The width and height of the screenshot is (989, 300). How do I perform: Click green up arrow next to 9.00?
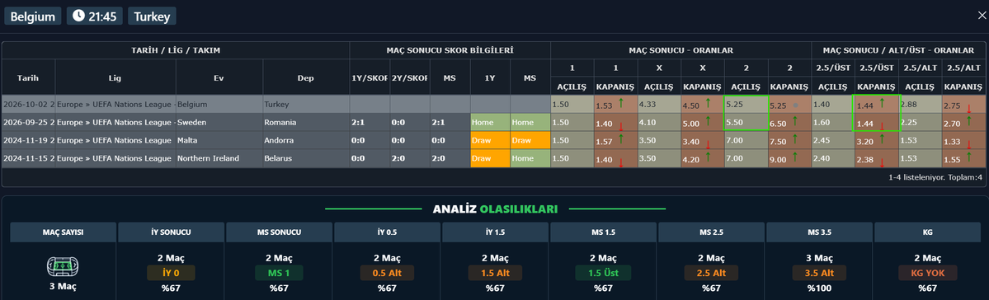(x=794, y=157)
